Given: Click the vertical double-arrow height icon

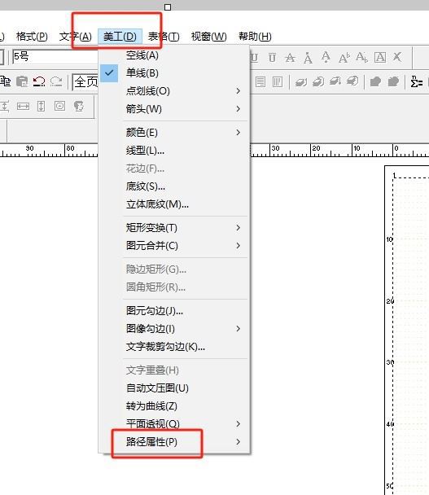Looking at the screenshot, I should [41, 106].
